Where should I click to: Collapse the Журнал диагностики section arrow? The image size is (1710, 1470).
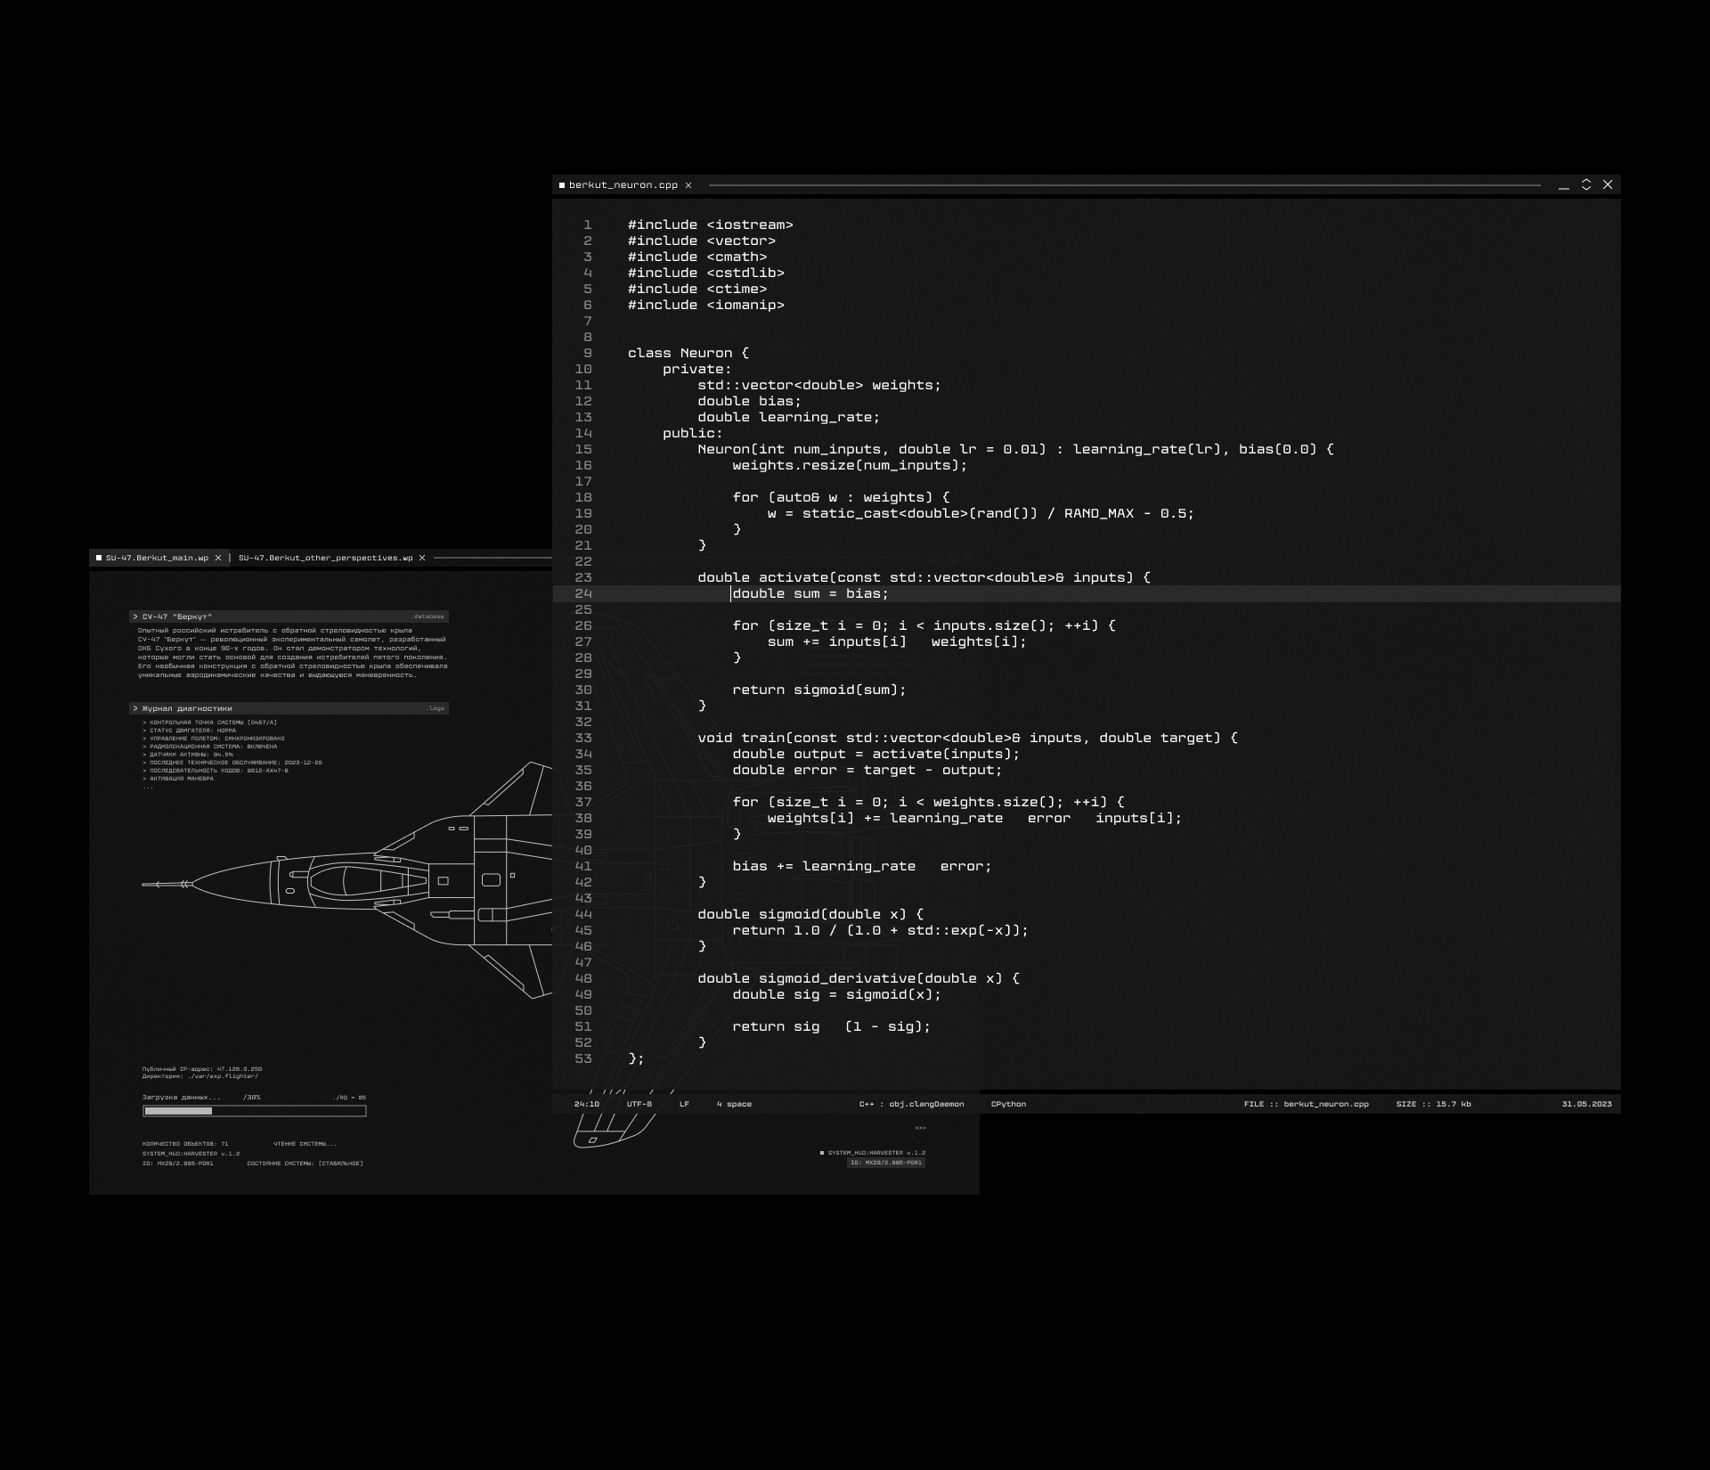tap(135, 709)
